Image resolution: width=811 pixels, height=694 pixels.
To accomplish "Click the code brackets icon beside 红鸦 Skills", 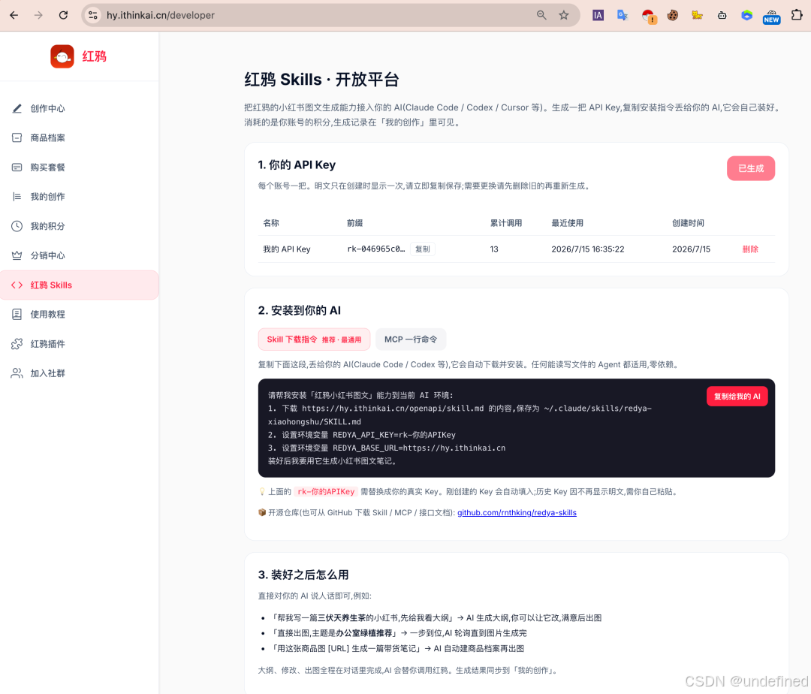I will pyautogui.click(x=17, y=285).
